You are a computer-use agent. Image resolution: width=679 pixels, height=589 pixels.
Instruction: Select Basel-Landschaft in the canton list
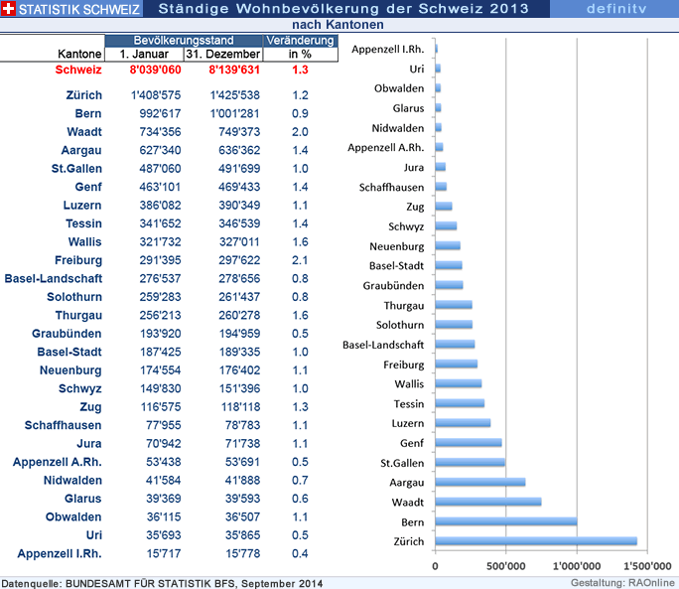pyautogui.click(x=53, y=278)
